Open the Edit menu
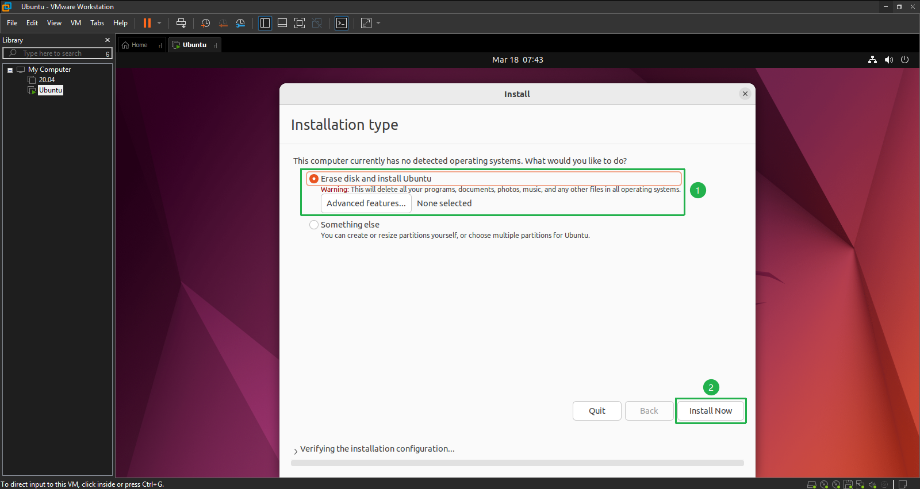The height and width of the screenshot is (489, 920). 32,23
